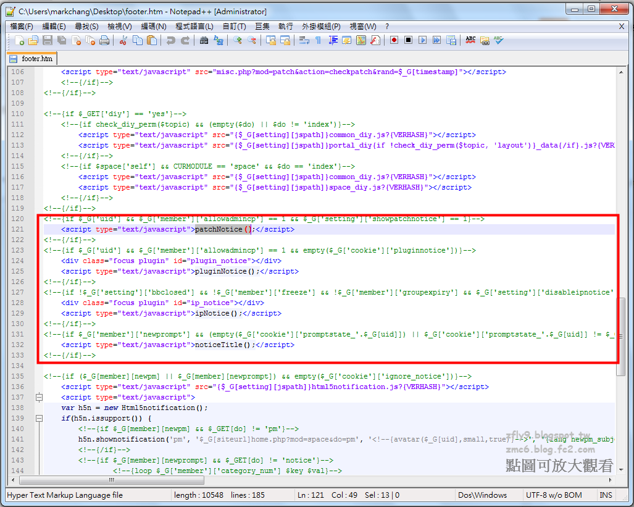Click the Close document toolbar icon

pyautogui.click(x=76, y=40)
